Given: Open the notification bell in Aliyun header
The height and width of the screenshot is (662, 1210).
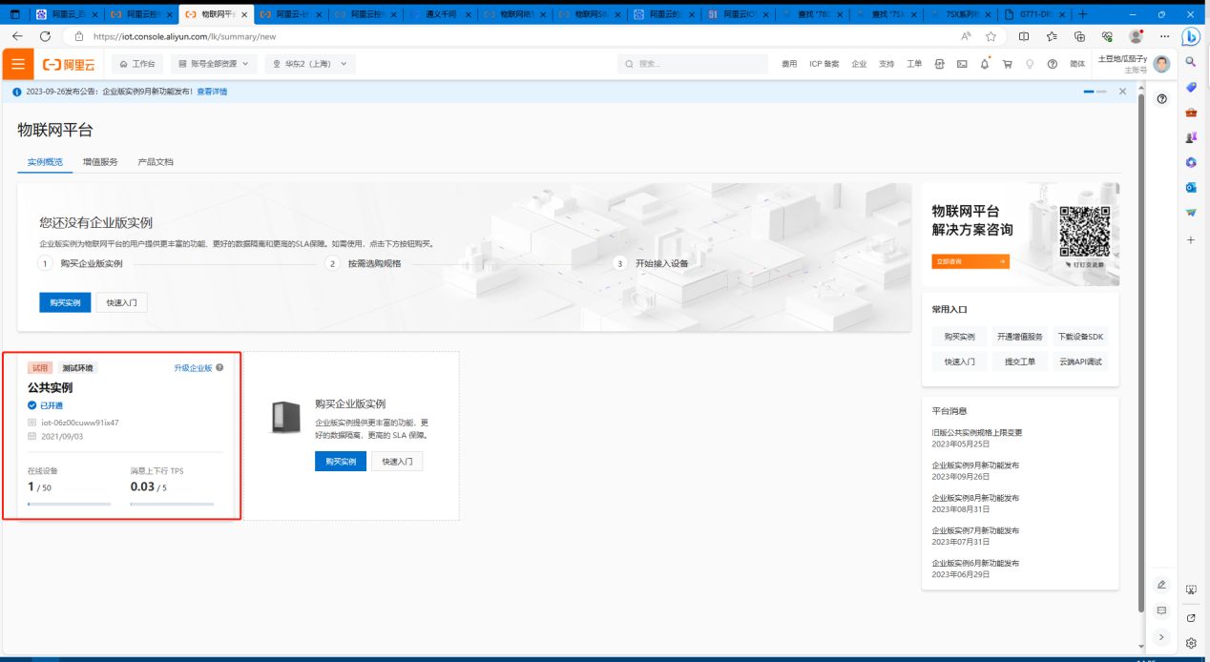Looking at the screenshot, I should pyautogui.click(x=985, y=64).
